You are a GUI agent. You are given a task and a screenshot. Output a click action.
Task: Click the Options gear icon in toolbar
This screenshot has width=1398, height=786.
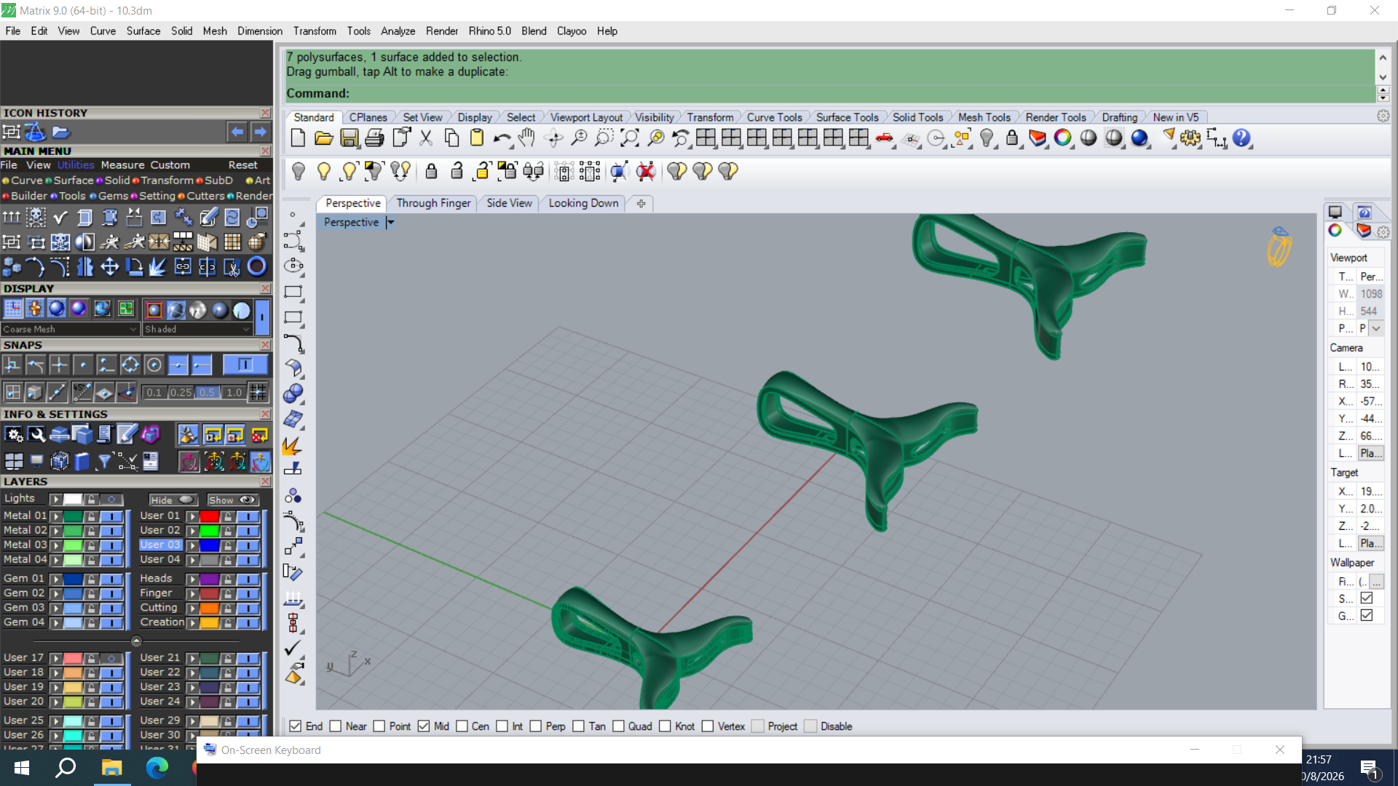click(1190, 138)
